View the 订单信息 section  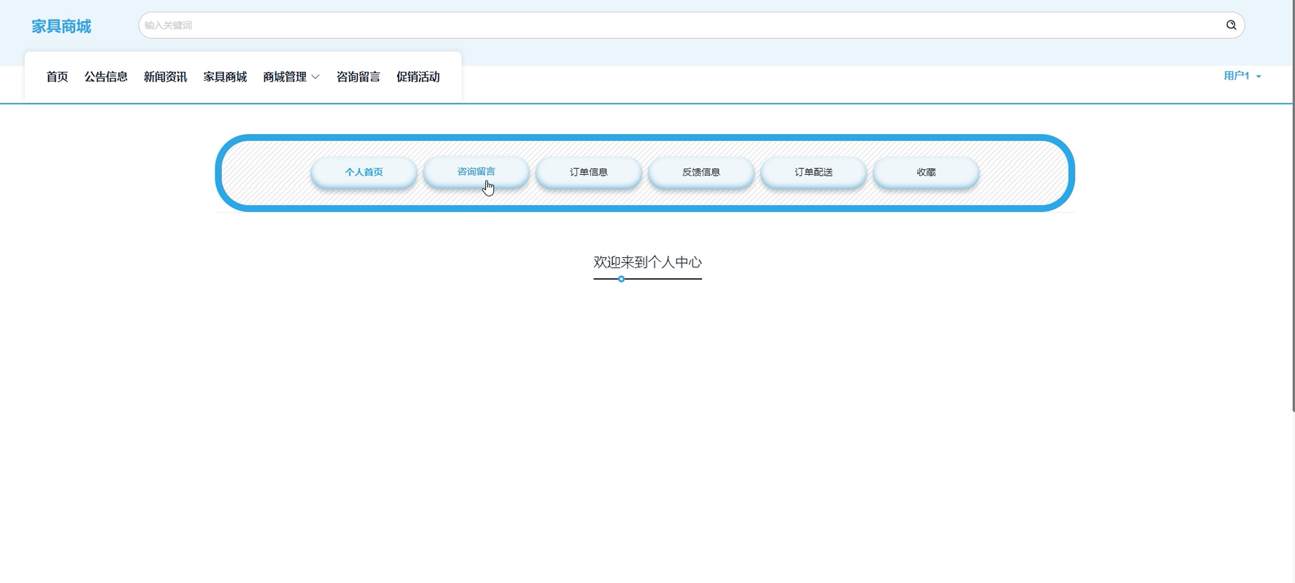[588, 172]
